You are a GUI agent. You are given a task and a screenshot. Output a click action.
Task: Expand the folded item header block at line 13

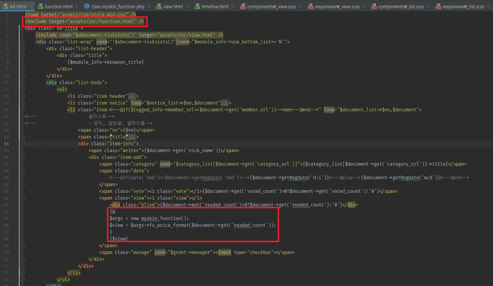pos(23,96)
